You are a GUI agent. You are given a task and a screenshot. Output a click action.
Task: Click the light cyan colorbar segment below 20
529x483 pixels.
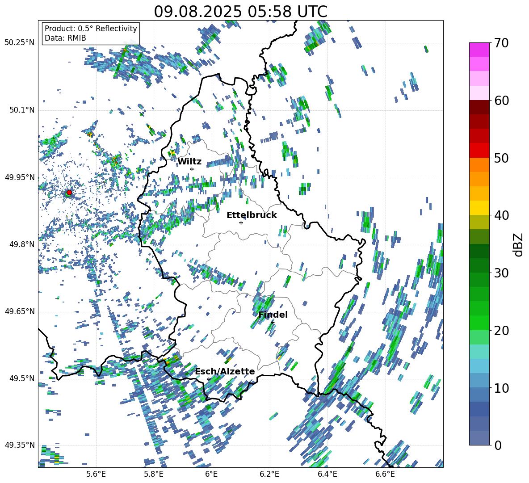479,352
